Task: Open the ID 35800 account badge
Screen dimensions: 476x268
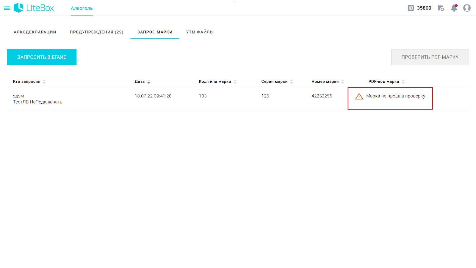Action: click(419, 8)
